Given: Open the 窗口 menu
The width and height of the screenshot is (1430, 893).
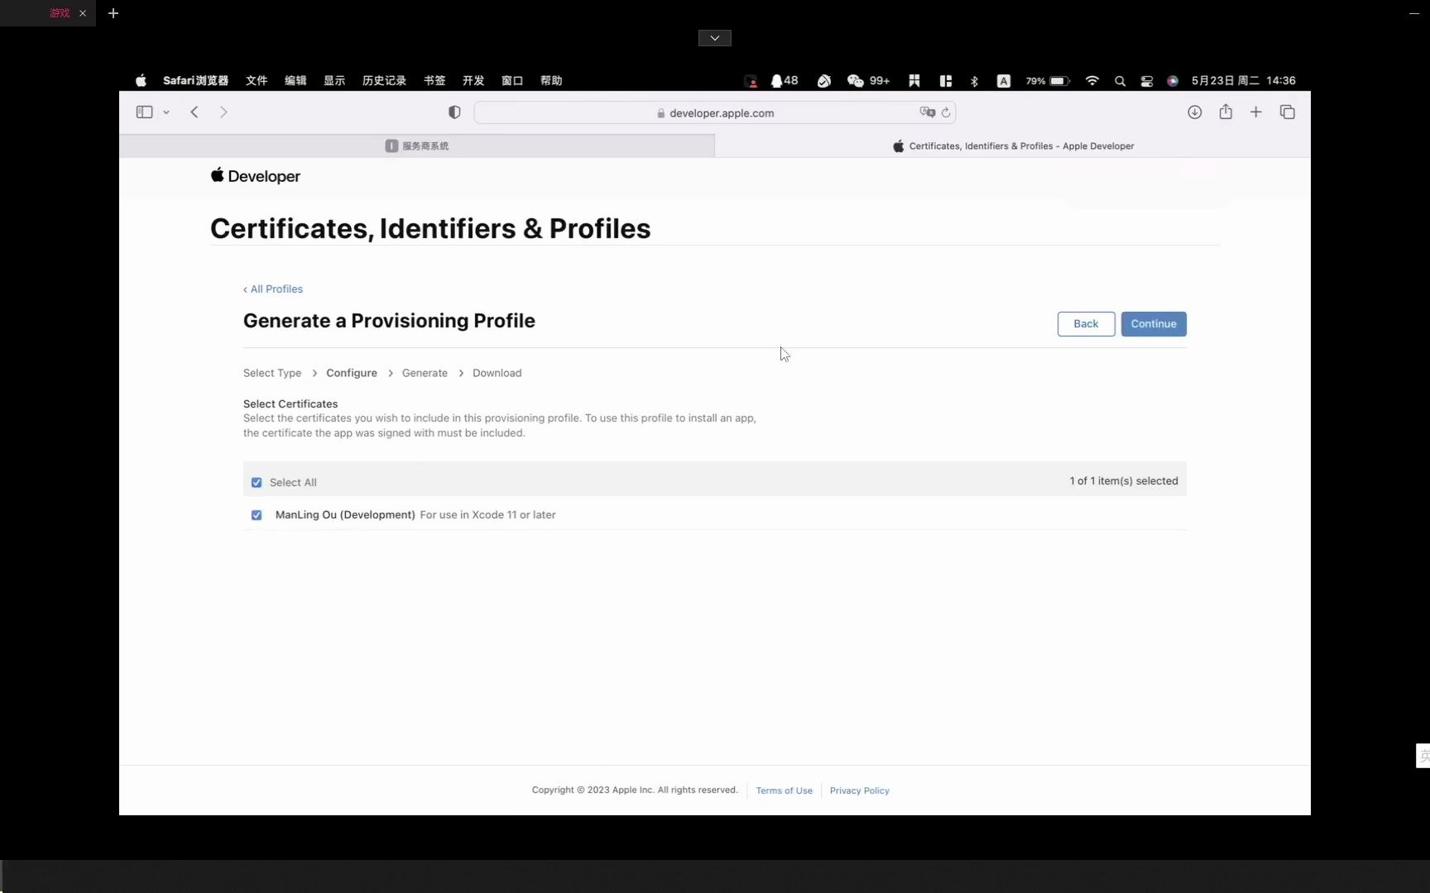Looking at the screenshot, I should point(512,80).
